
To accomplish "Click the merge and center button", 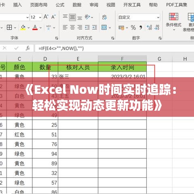I will (x=104, y=27).
